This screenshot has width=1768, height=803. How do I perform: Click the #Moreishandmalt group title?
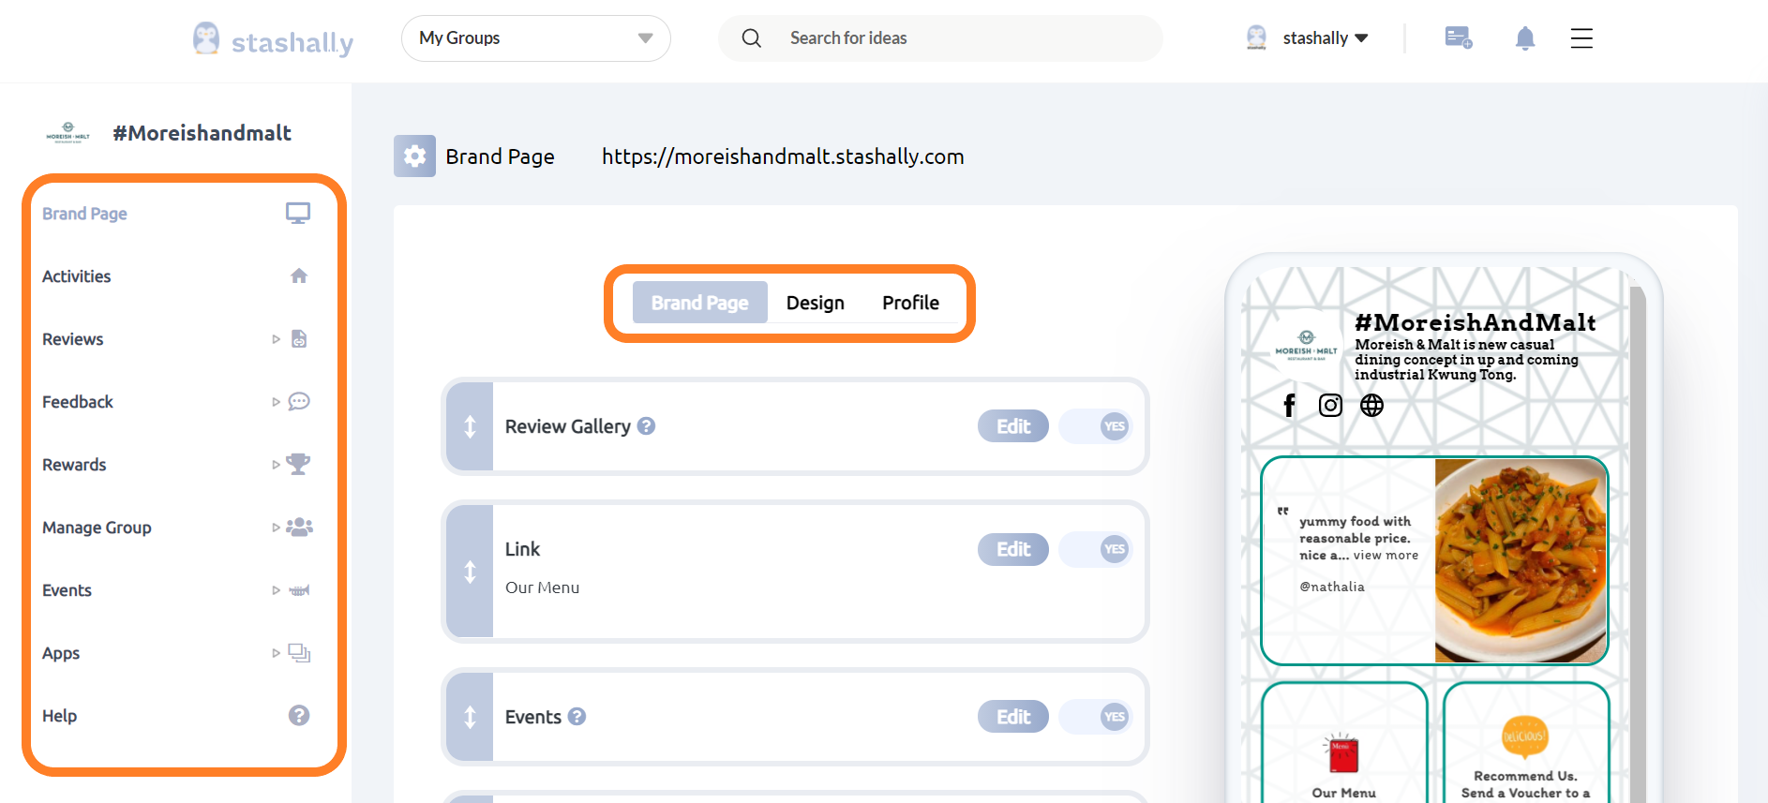click(202, 133)
